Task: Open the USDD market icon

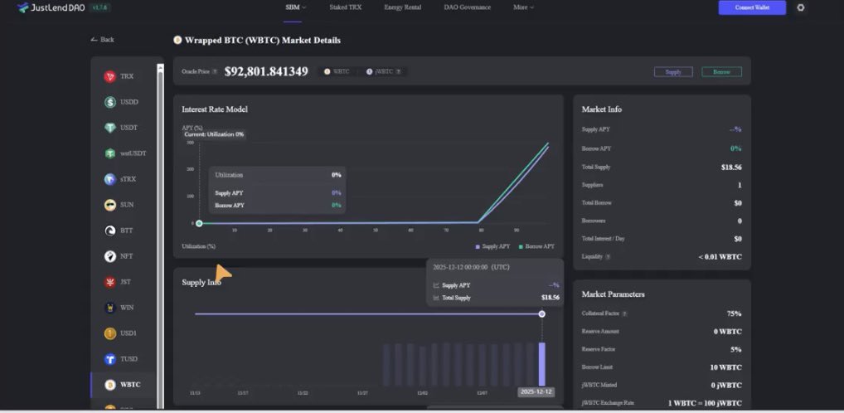Action: [109, 102]
